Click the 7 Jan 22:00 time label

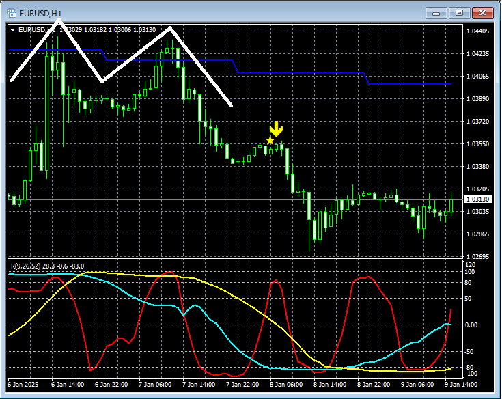tap(242, 384)
